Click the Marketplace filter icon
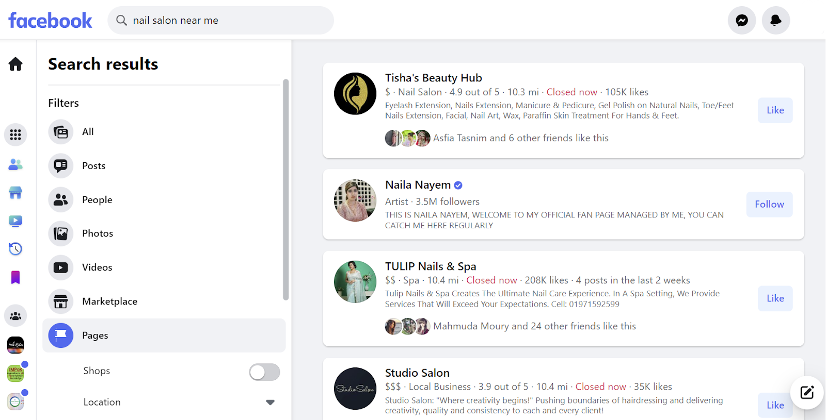This screenshot has width=826, height=420. coord(61,301)
